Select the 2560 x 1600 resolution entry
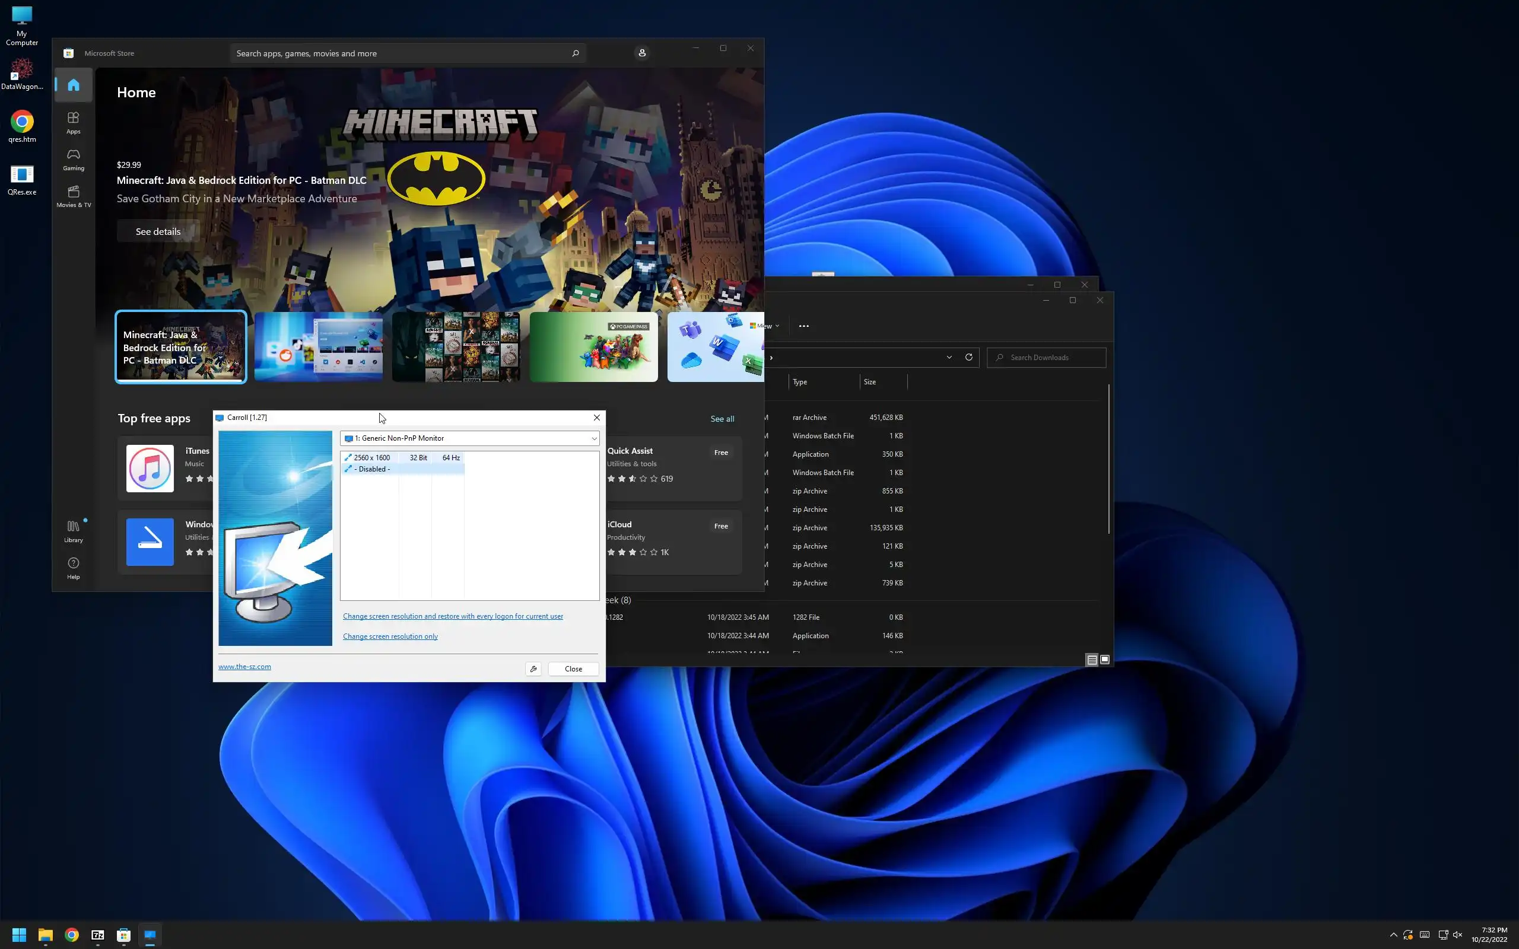The width and height of the screenshot is (1519, 949). click(x=371, y=457)
